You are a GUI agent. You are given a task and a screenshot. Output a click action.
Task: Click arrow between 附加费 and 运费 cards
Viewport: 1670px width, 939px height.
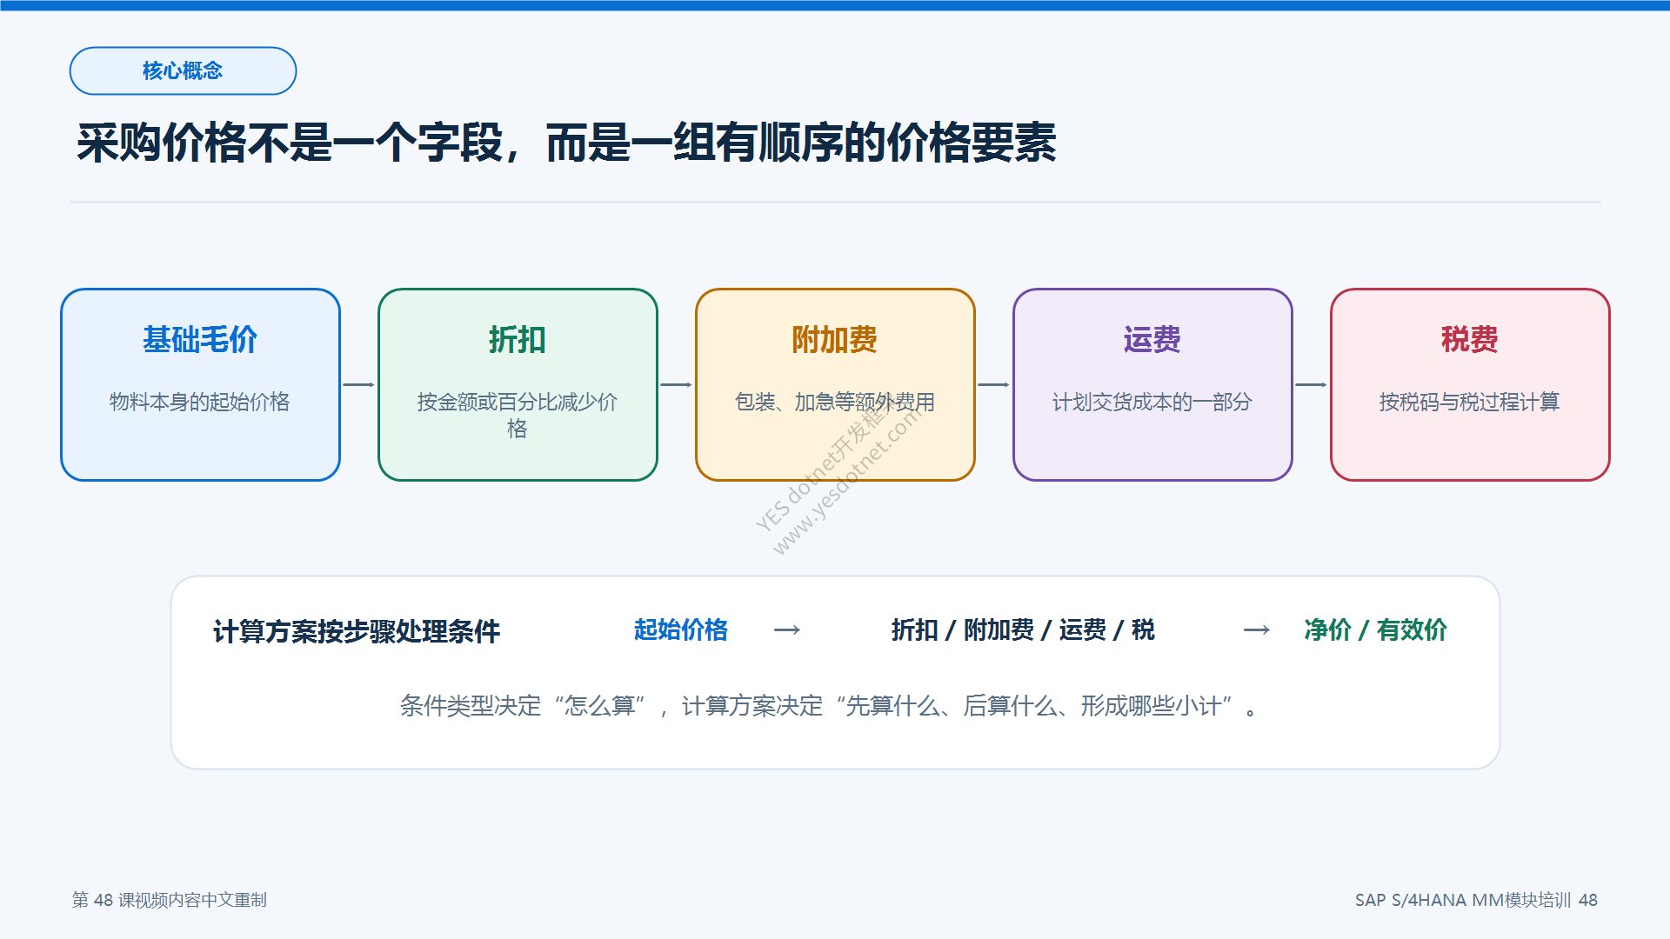(x=993, y=384)
